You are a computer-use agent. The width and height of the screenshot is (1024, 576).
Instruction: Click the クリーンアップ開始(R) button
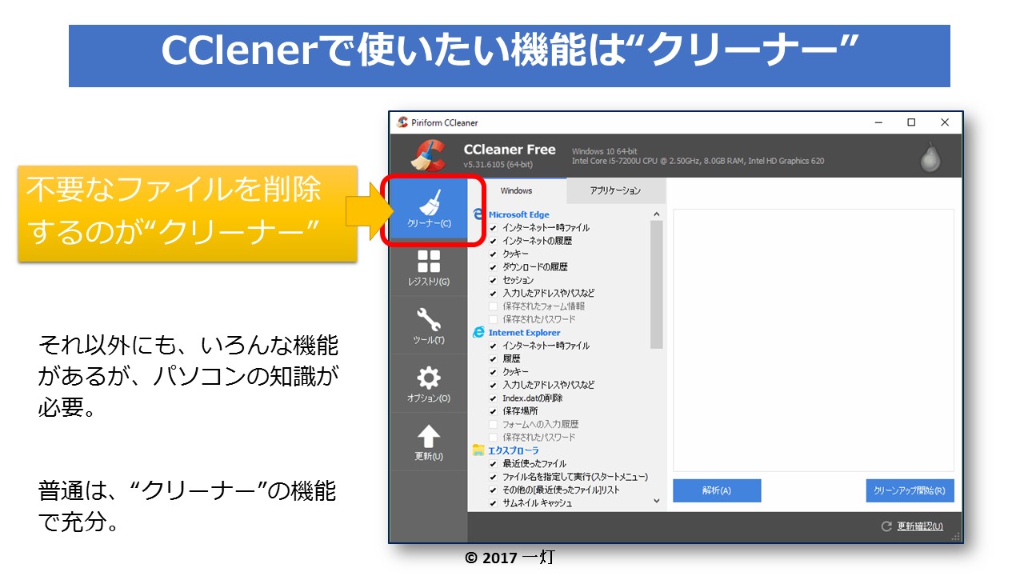[x=910, y=490]
